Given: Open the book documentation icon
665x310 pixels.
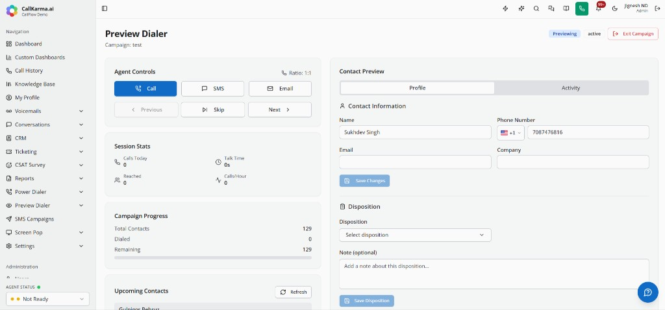Looking at the screenshot, I should (566, 8).
